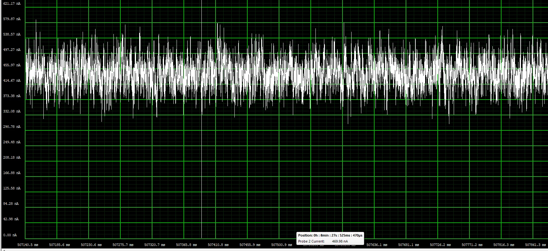The width and height of the screenshot is (548, 251).
Task: Click the 125.58 nA axis label
Action: (12, 188)
